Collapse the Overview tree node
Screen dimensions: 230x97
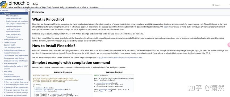pos(2,13)
